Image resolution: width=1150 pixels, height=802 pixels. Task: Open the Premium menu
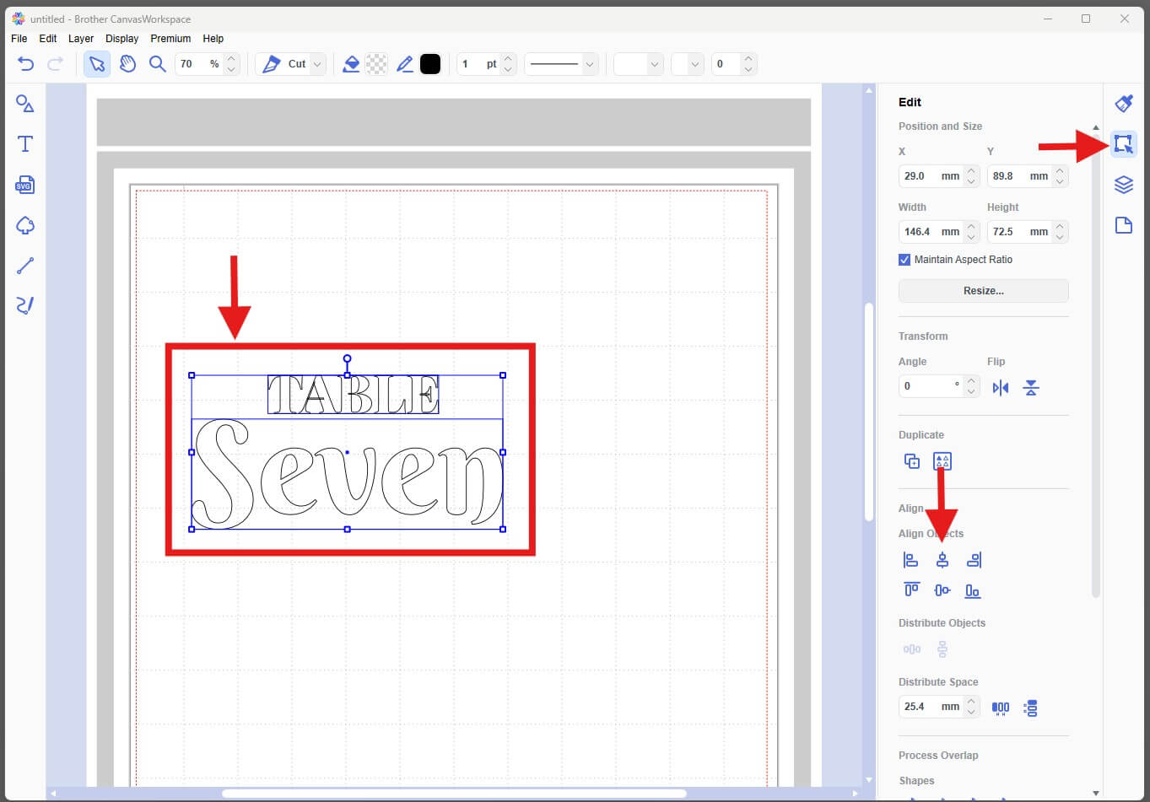click(x=170, y=39)
